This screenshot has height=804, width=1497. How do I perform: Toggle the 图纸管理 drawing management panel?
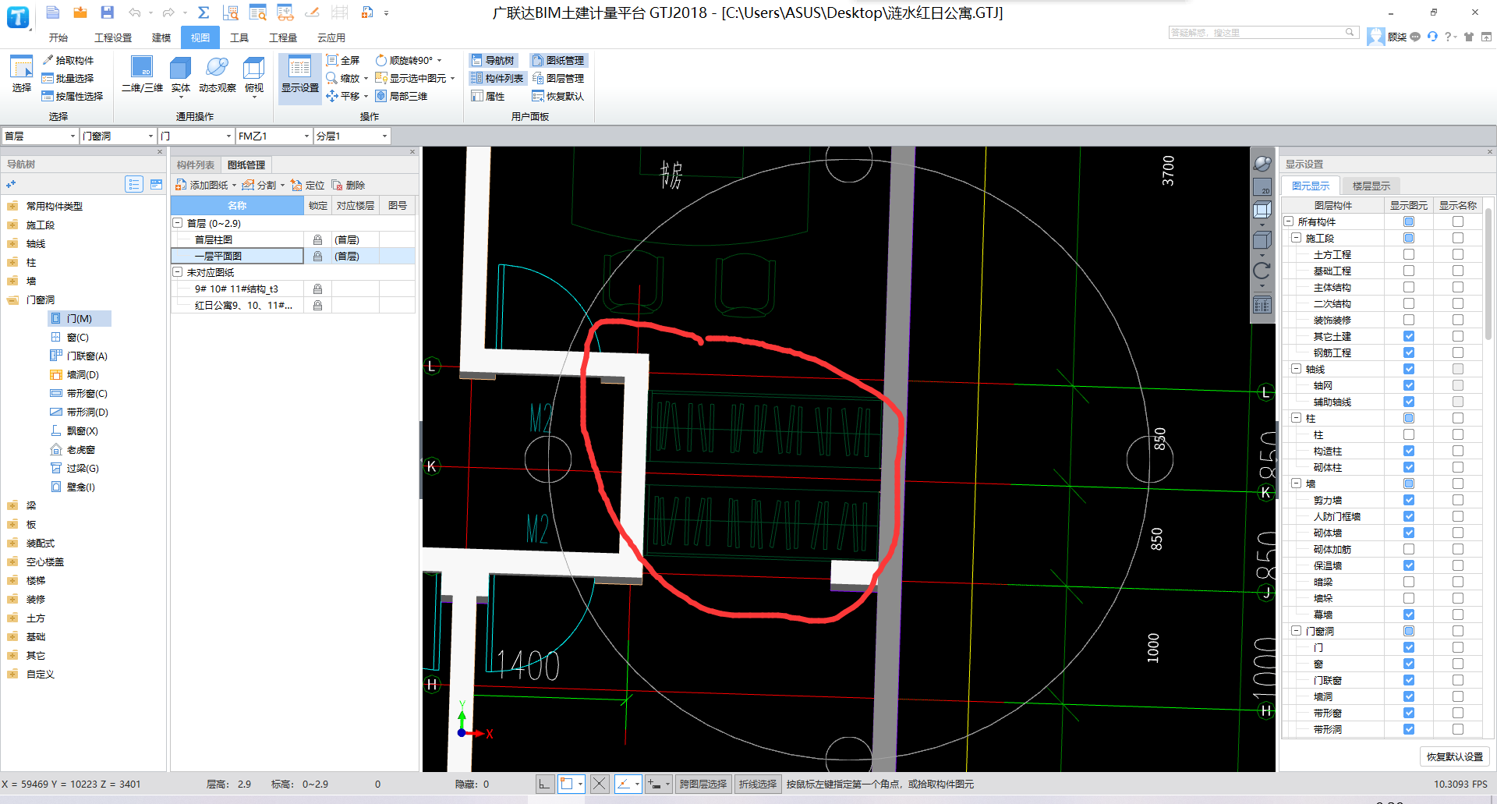pyautogui.click(x=558, y=60)
